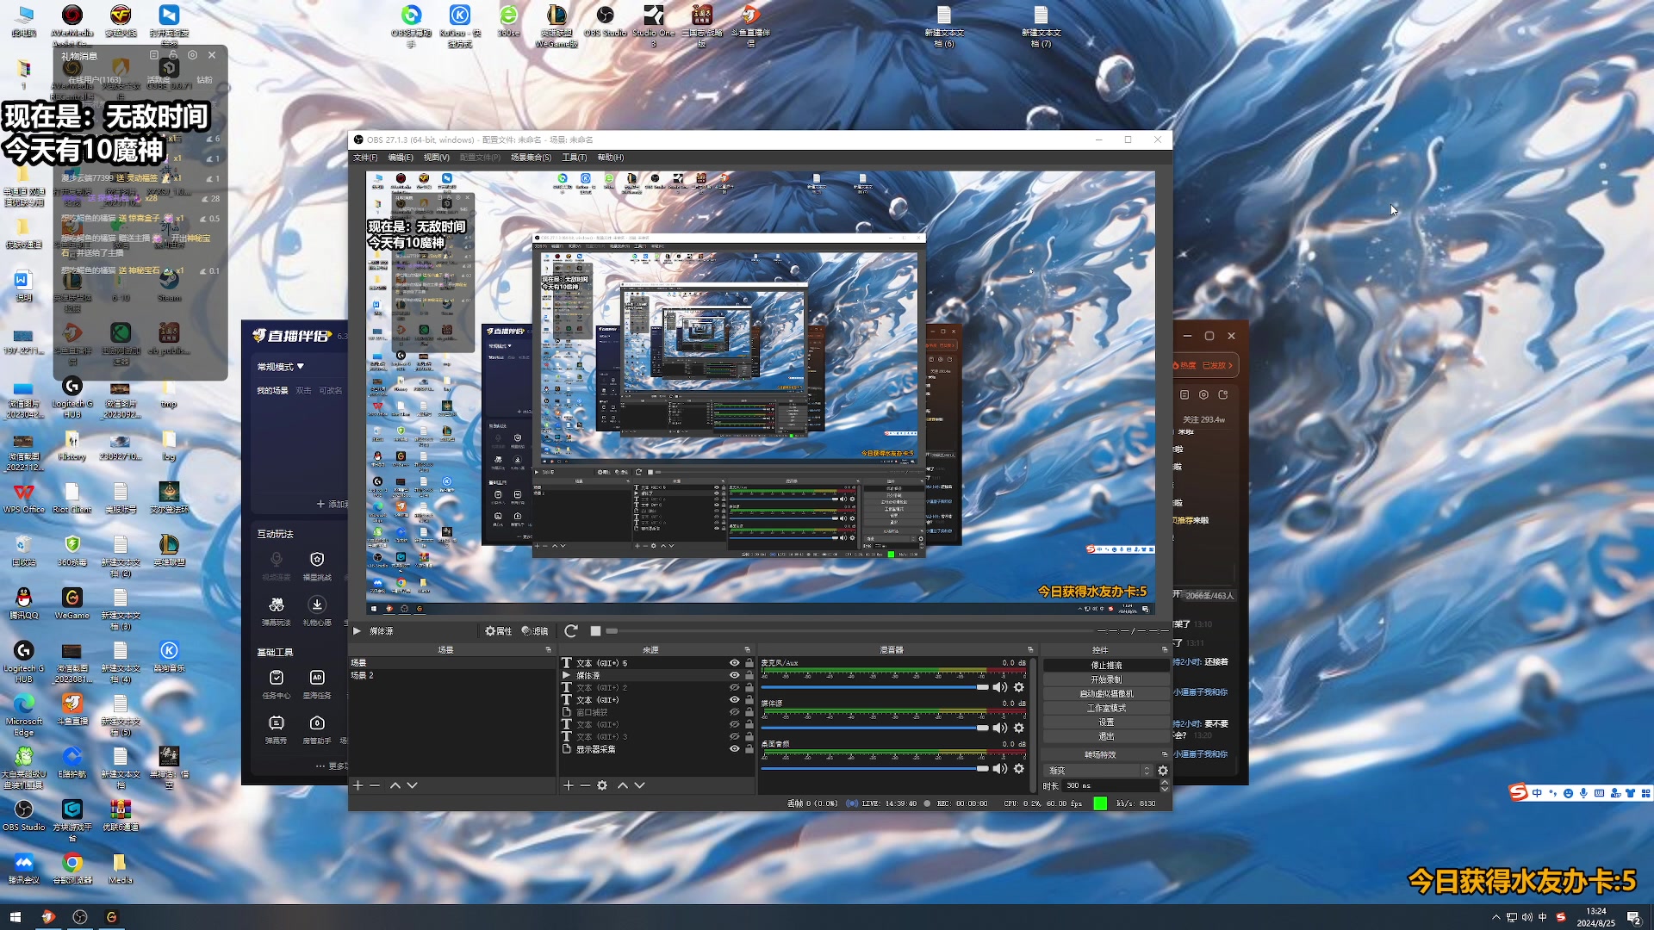Increase transition duration with up arrow
The width and height of the screenshot is (1654, 930).
coord(1165,783)
